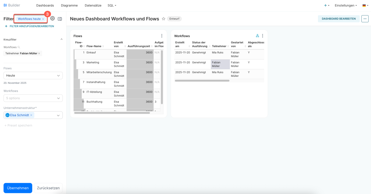
Task: Open the SQL menu
Action: (112, 5)
